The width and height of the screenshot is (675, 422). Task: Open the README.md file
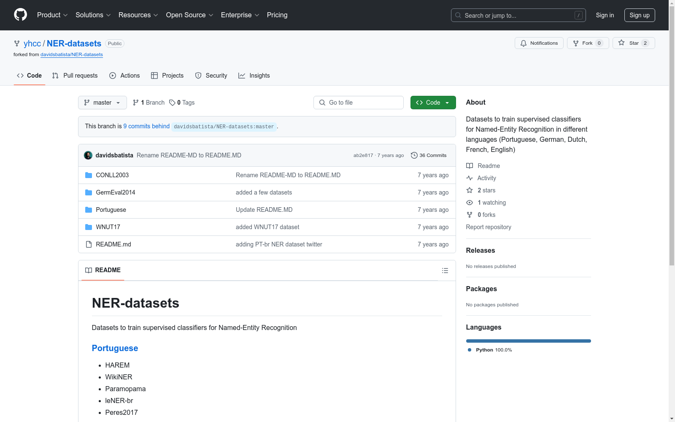[113, 244]
